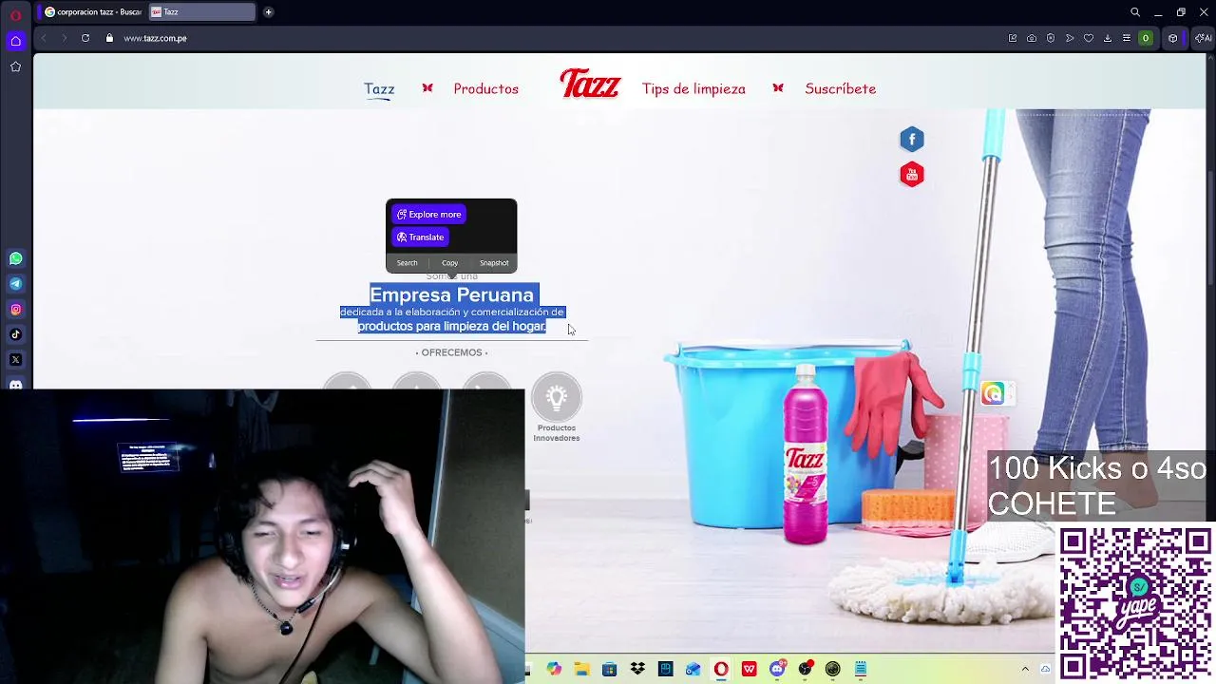
Task: Open Easy Setup sliders icon
Action: [1127, 38]
